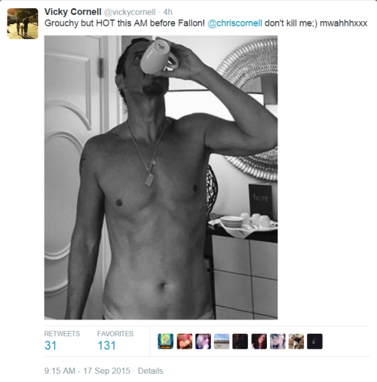
Task: View the list of 31 retweets
Action: pos(51,345)
